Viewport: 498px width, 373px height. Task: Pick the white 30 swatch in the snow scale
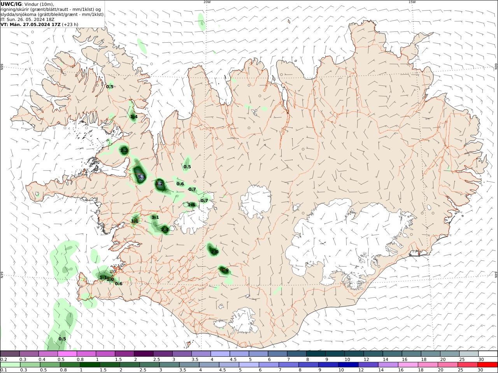click(x=487, y=354)
